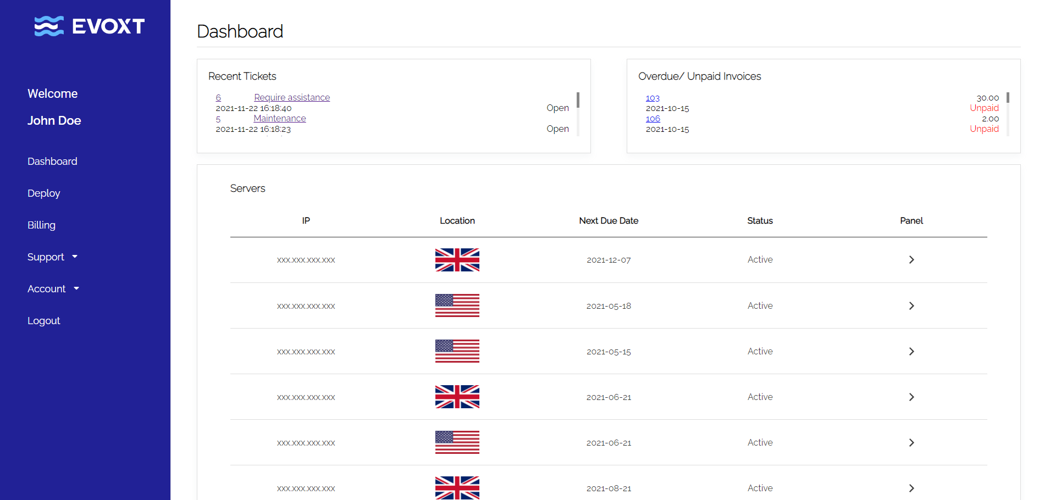Expand the Account dropdown menu
1050x500 pixels.
coord(53,289)
